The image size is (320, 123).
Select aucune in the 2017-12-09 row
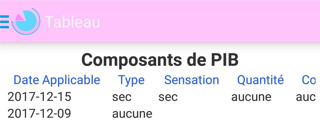click(x=132, y=114)
